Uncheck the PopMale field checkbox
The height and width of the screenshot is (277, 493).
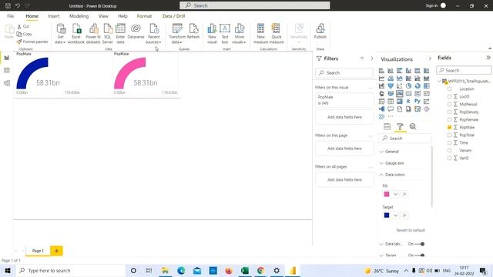(x=449, y=127)
